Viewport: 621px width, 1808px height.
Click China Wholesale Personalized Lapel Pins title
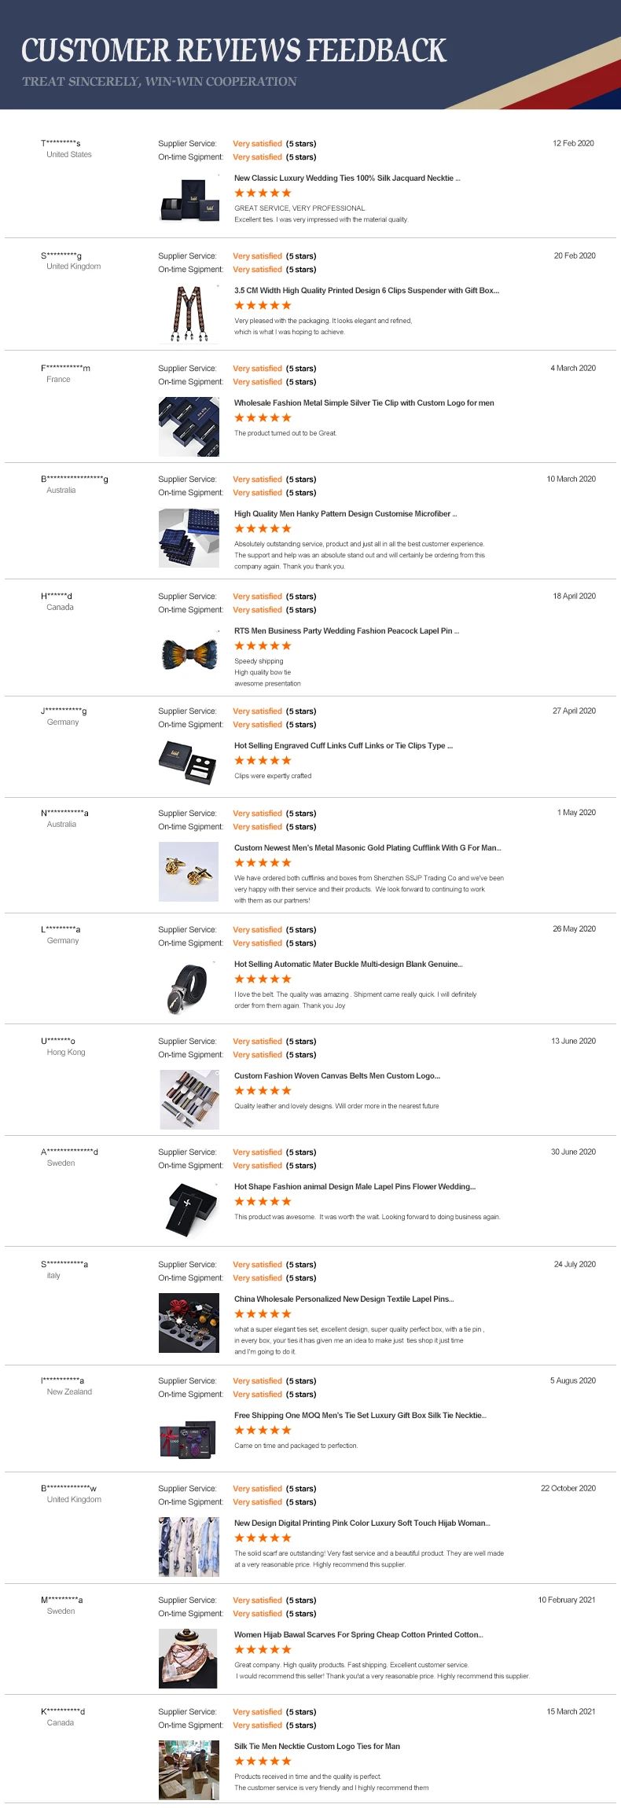tap(344, 1299)
